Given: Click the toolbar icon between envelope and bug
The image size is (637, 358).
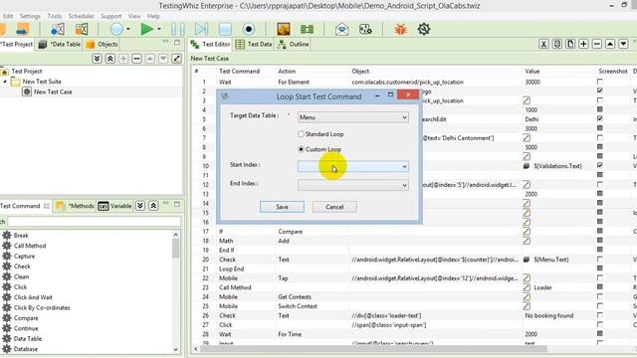Looking at the screenshot, I should (365, 29).
